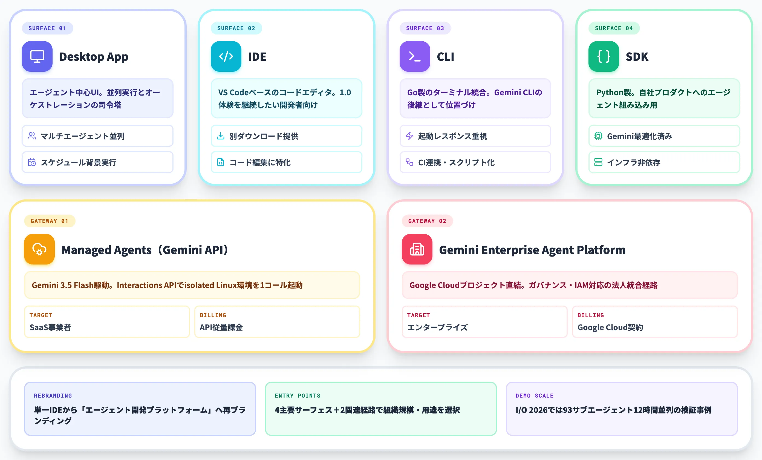Click the TARGET エンタープライズ box
The image size is (762, 460).
coord(484,321)
